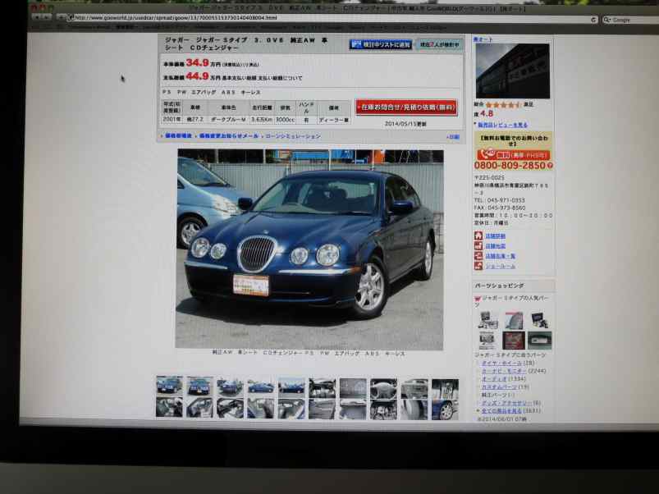Click the 3000cc displacement cell
Screen dimensions: 659x494
pos(285,120)
